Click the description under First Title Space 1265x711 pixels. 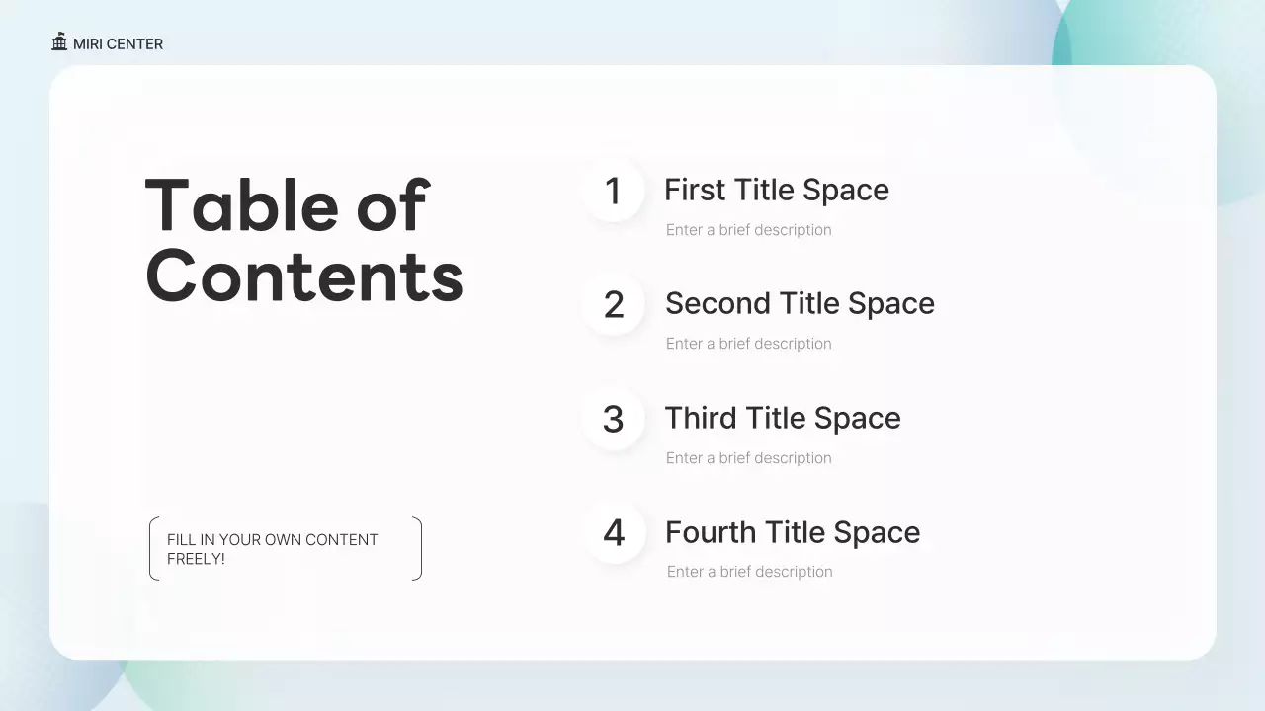748,230
